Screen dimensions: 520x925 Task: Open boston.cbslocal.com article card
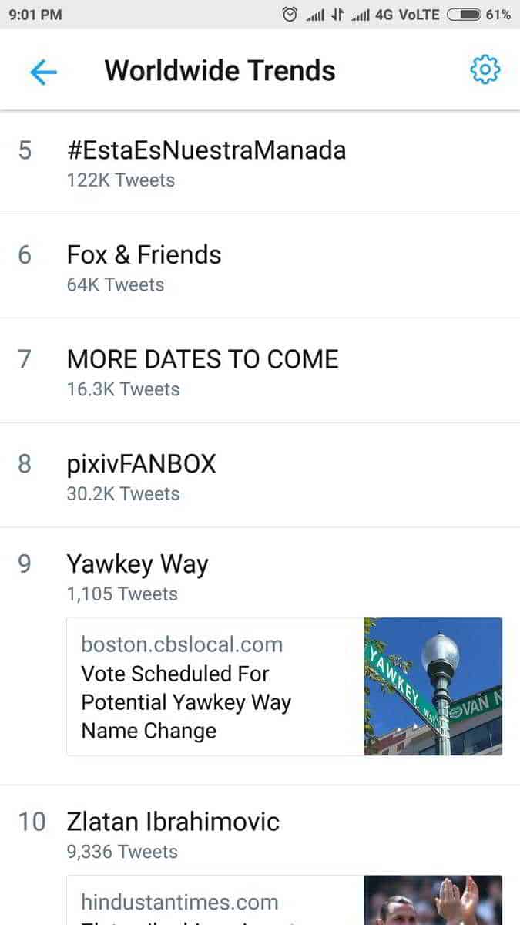coord(215,687)
